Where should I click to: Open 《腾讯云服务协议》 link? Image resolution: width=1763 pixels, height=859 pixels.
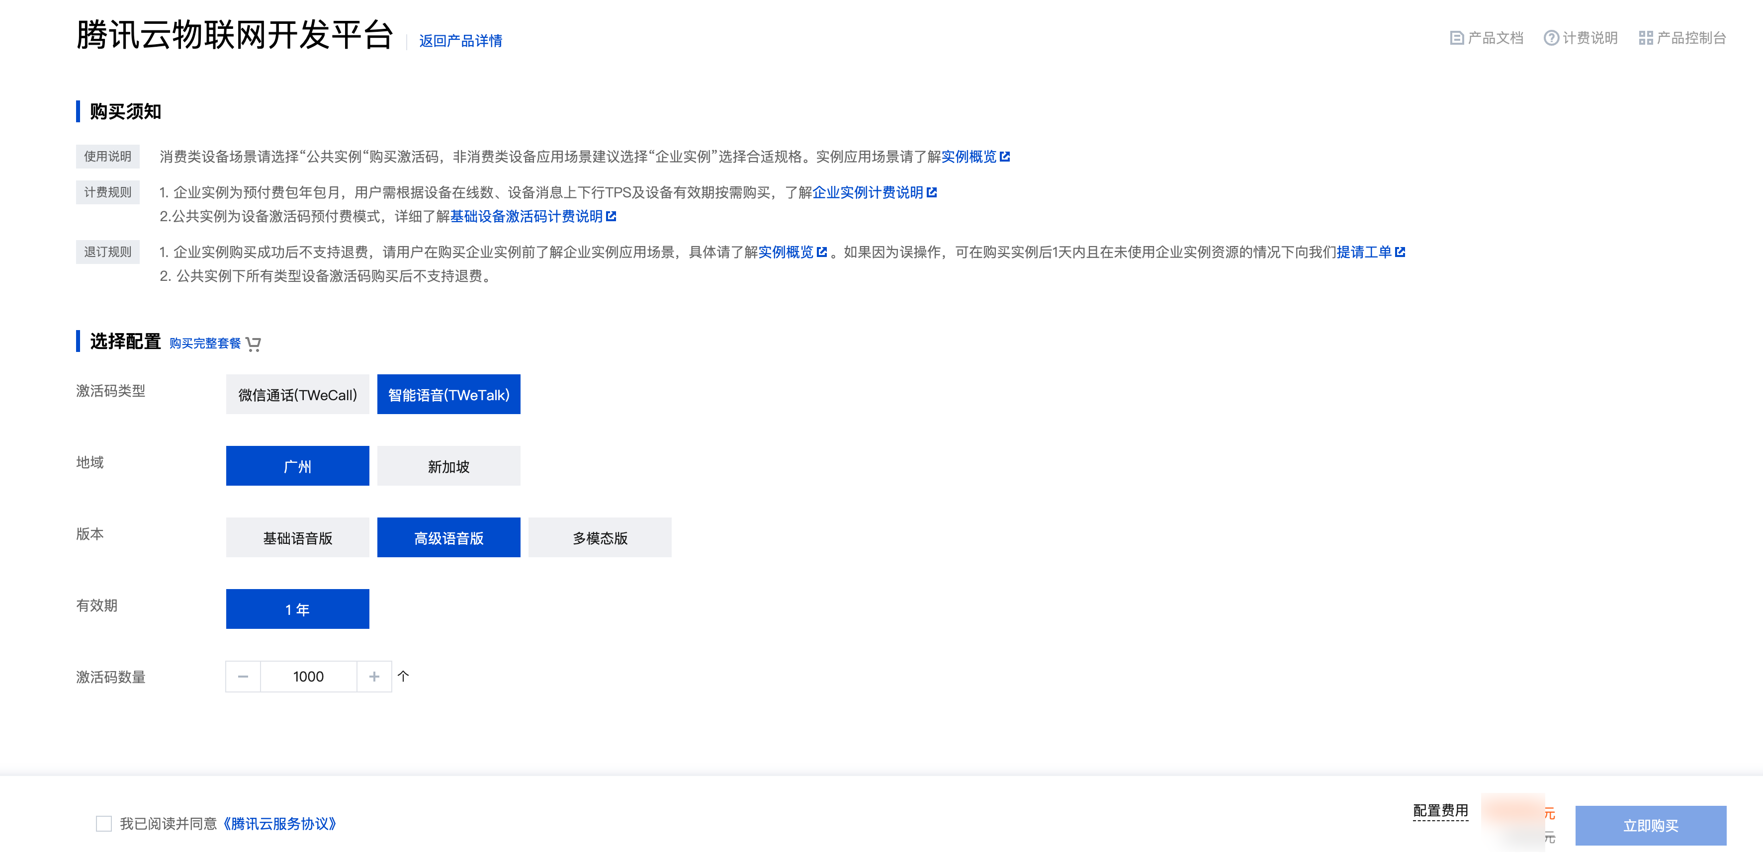[279, 824]
